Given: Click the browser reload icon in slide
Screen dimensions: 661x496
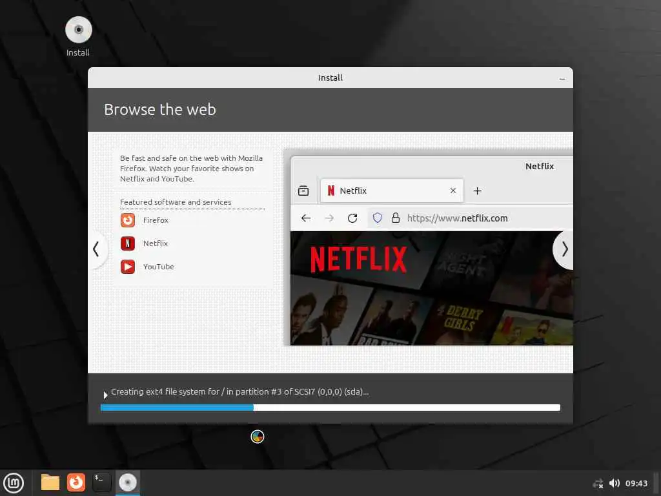Looking at the screenshot, I should 352,218.
